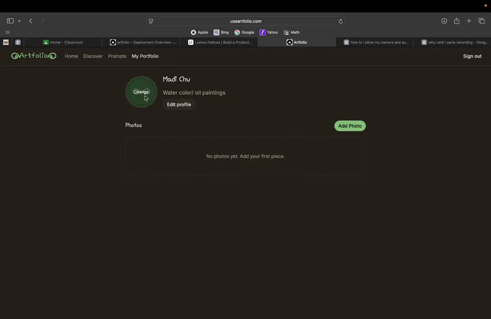Image resolution: width=491 pixels, height=319 pixels.
Task: Open the Apple bookmark
Action: [199, 32]
